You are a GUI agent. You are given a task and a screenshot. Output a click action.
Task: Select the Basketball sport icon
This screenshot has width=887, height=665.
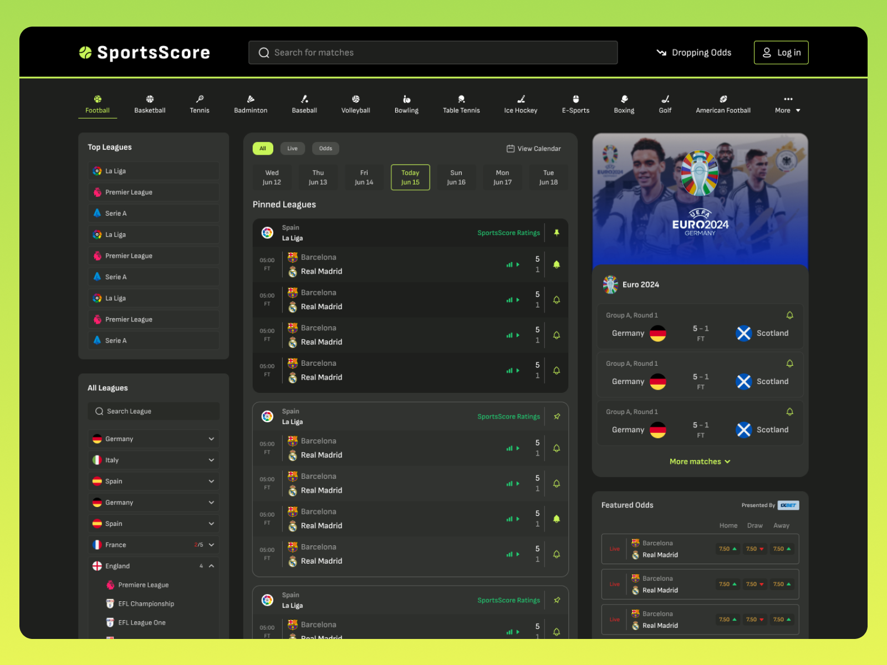point(150,99)
